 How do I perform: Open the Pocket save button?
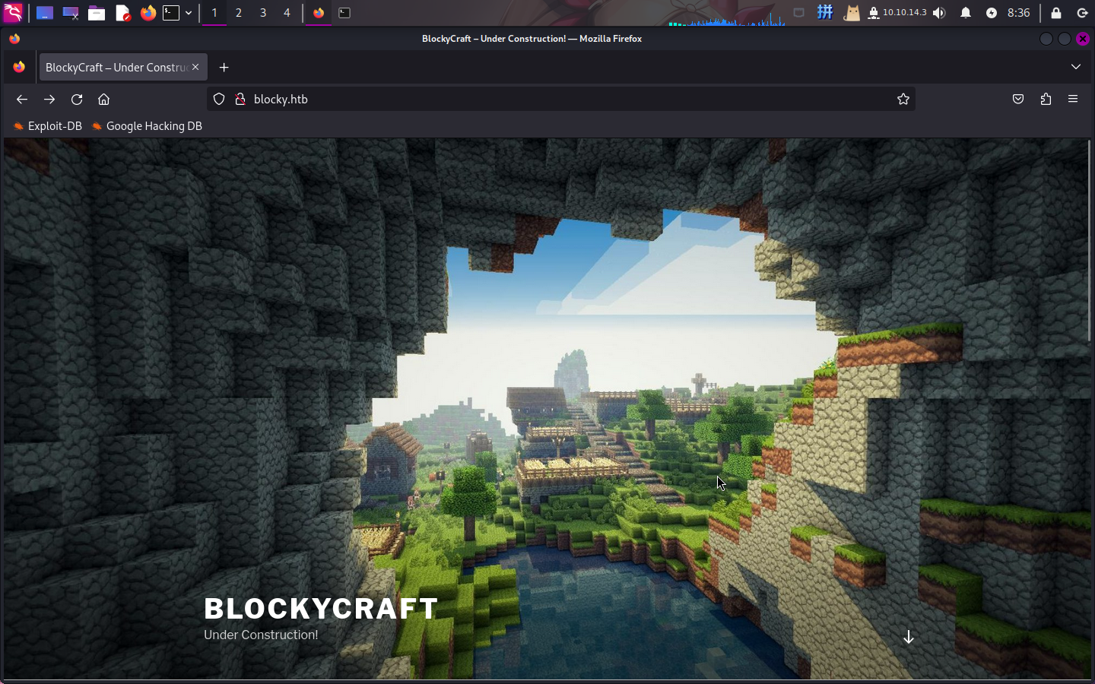[1018, 100]
